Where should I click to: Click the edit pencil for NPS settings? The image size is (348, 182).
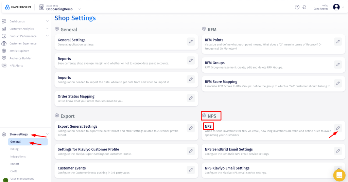(338, 128)
